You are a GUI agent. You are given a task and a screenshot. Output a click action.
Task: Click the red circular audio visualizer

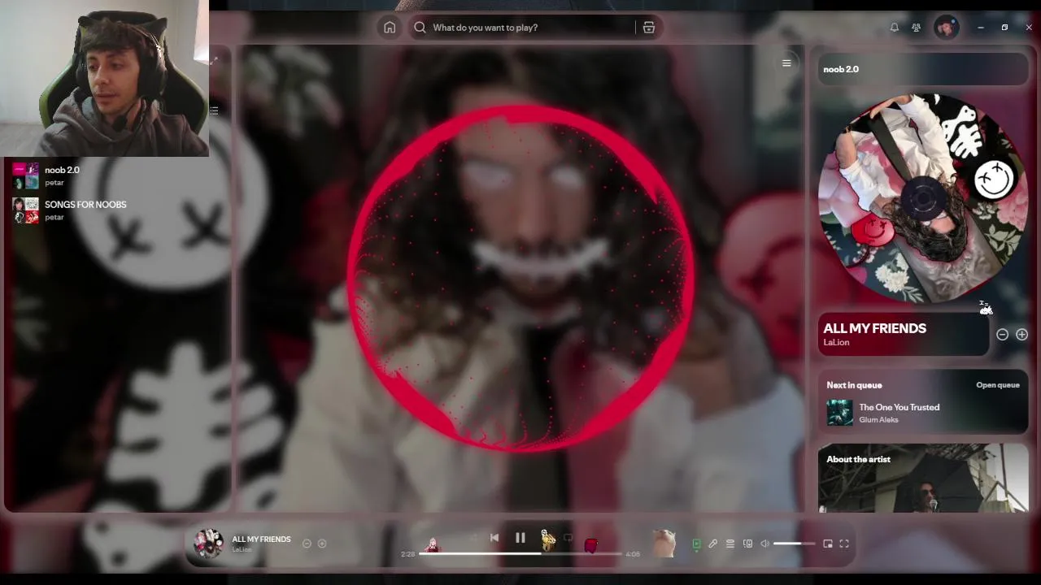(520, 276)
